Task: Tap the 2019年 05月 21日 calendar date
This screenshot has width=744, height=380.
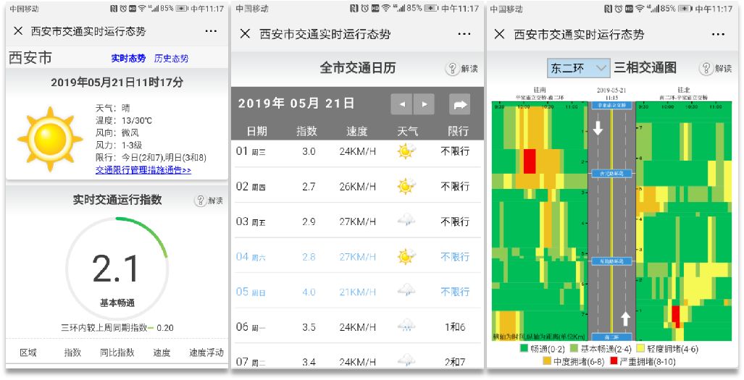Action: [x=296, y=104]
